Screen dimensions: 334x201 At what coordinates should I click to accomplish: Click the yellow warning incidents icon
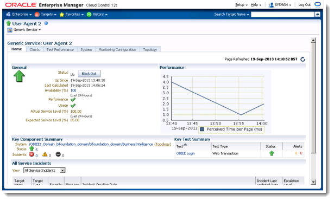[45, 154]
